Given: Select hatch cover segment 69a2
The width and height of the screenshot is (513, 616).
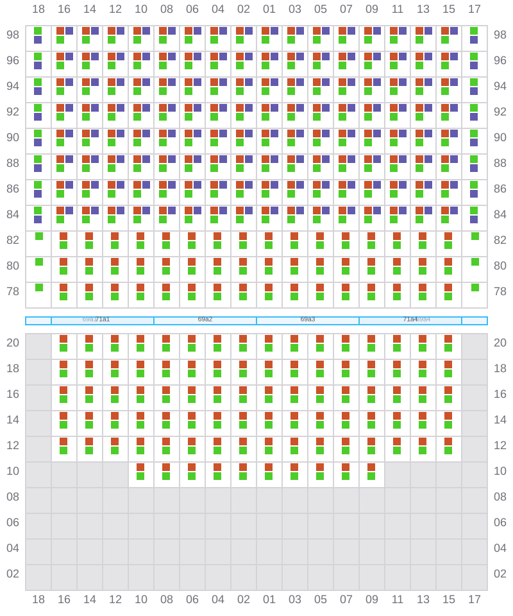Looking at the screenshot, I should point(205,321).
